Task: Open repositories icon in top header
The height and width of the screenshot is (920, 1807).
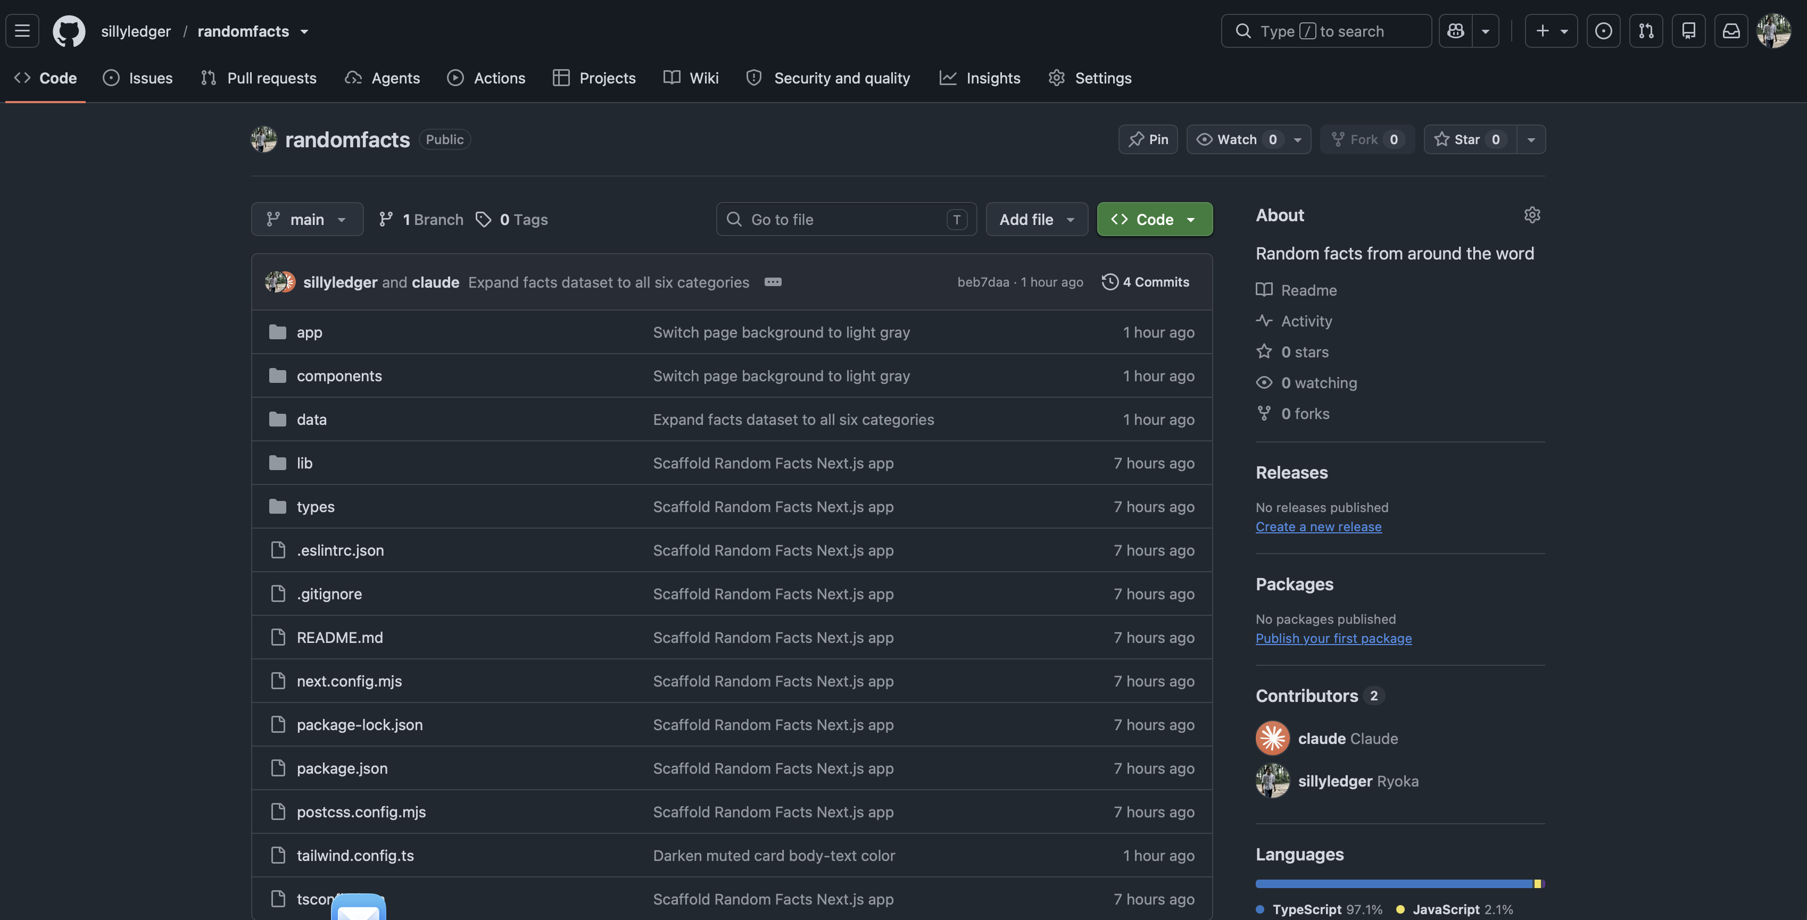Action: click(1688, 31)
